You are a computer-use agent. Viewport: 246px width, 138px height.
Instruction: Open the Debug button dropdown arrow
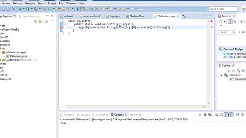tap(24, 9)
